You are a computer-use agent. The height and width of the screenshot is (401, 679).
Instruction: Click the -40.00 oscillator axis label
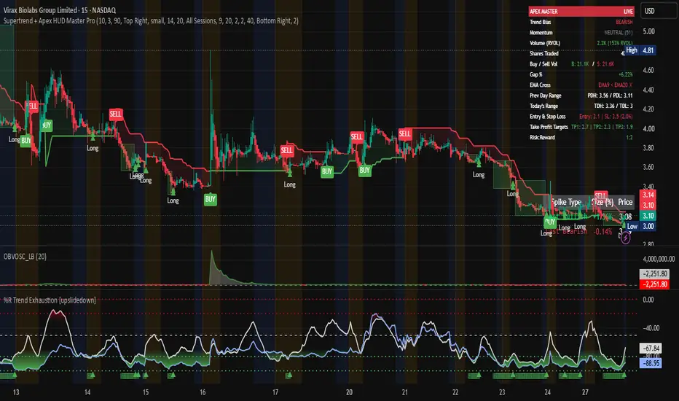click(x=651, y=328)
